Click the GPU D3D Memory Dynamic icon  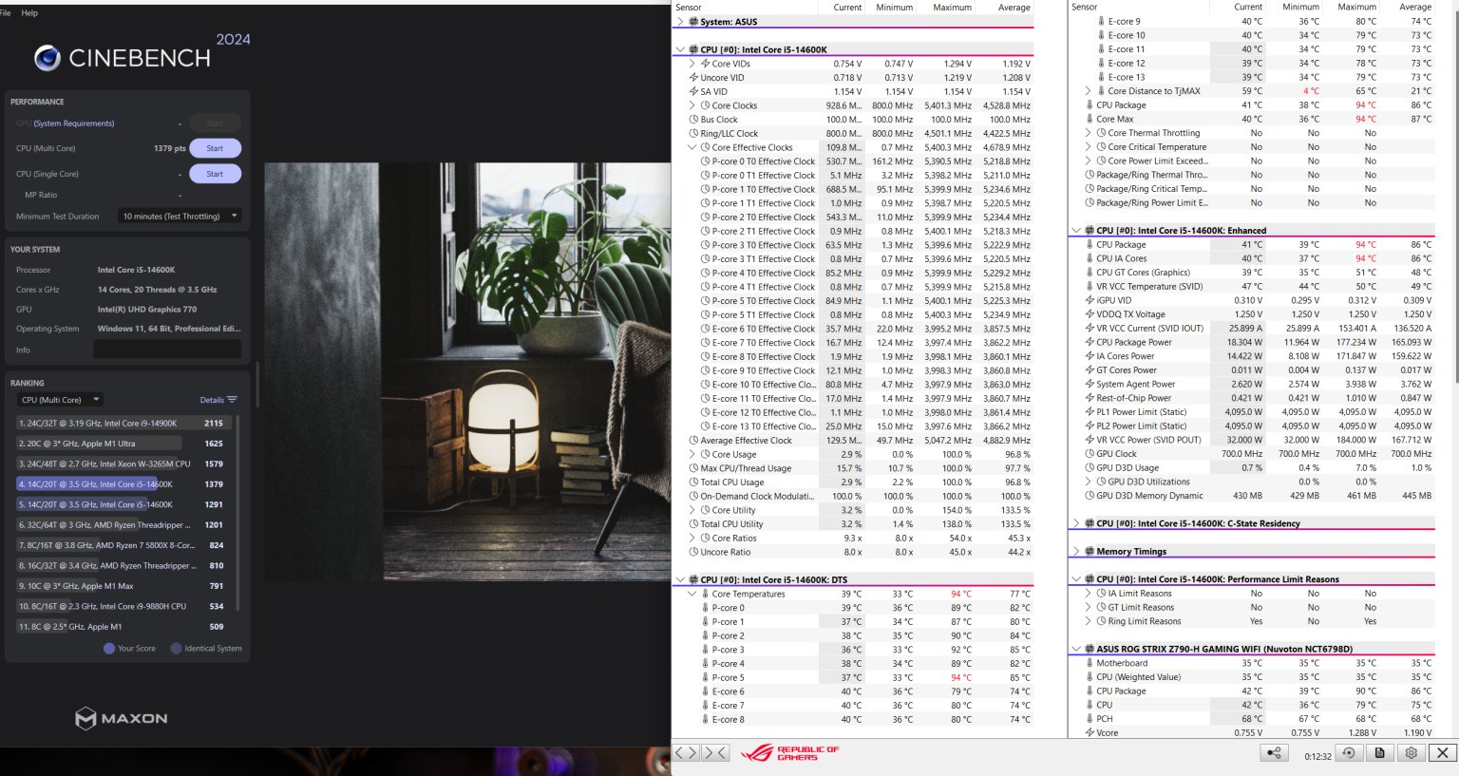tap(1090, 496)
